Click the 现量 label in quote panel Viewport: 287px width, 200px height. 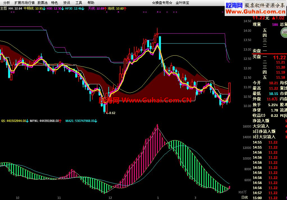pos(257,24)
